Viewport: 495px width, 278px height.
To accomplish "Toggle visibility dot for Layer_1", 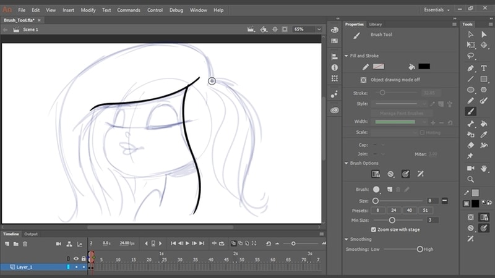I will click(76, 267).
